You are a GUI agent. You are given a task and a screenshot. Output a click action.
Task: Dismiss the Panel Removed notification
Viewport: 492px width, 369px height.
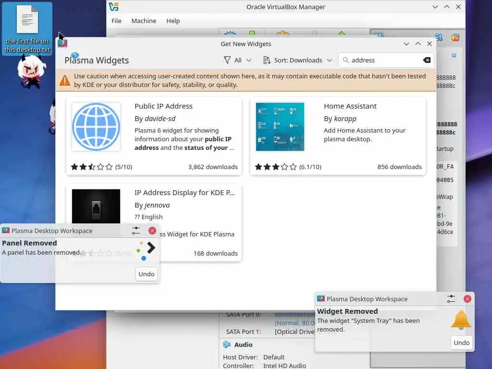152,231
